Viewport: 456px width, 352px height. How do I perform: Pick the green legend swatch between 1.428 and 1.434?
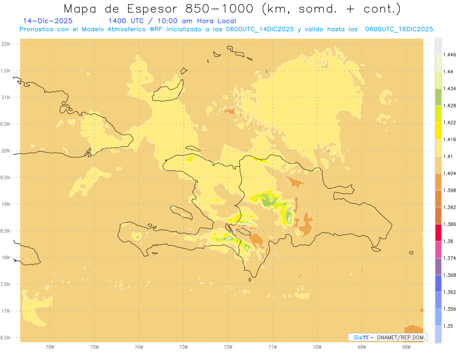(x=438, y=97)
